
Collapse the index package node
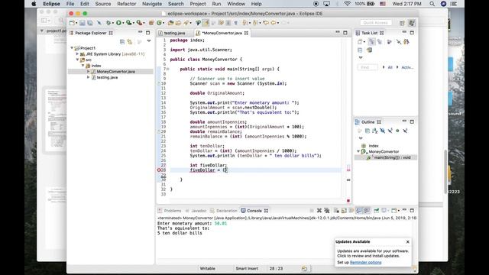tap(83, 66)
